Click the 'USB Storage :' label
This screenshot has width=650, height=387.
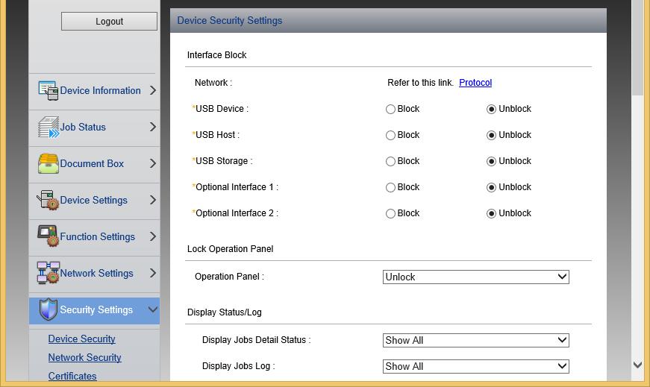[224, 161]
